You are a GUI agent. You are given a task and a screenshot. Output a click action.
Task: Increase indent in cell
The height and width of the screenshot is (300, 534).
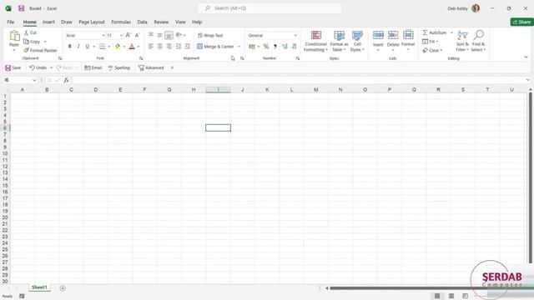(x=187, y=47)
